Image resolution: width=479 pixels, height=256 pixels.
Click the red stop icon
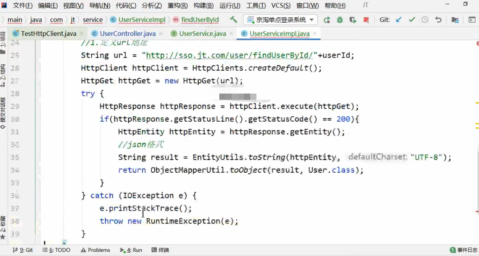366,20
